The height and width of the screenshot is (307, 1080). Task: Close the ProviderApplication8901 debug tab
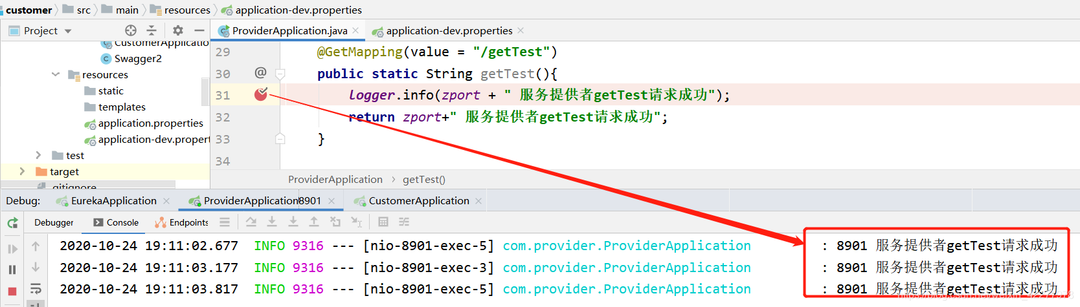[x=332, y=201]
